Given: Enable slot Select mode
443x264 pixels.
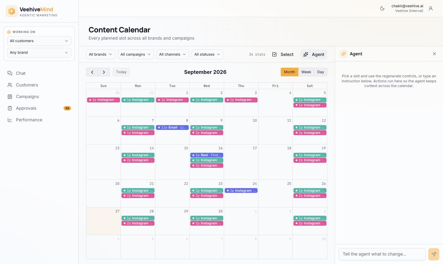Looking at the screenshot, I should (283, 54).
